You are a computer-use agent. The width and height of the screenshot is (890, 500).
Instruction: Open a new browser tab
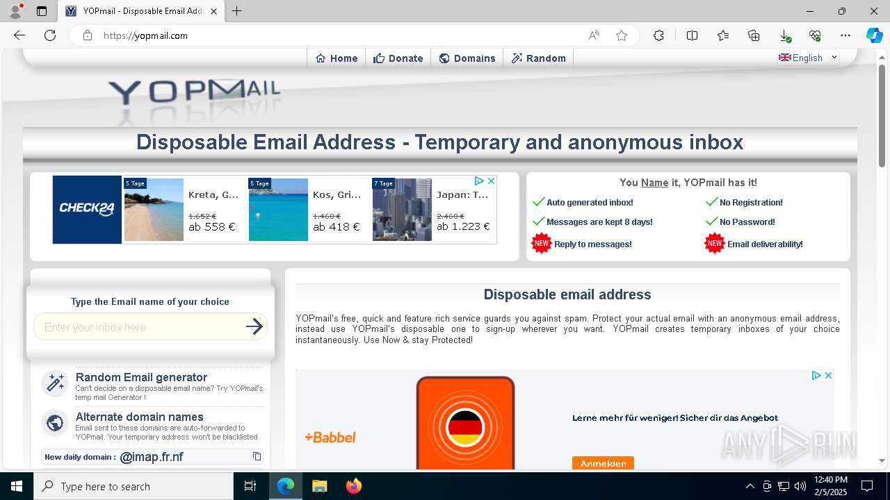237,11
